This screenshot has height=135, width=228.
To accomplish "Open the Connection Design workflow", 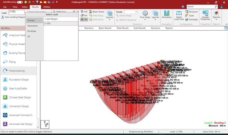I will pyautogui.click(x=5, y=106).
